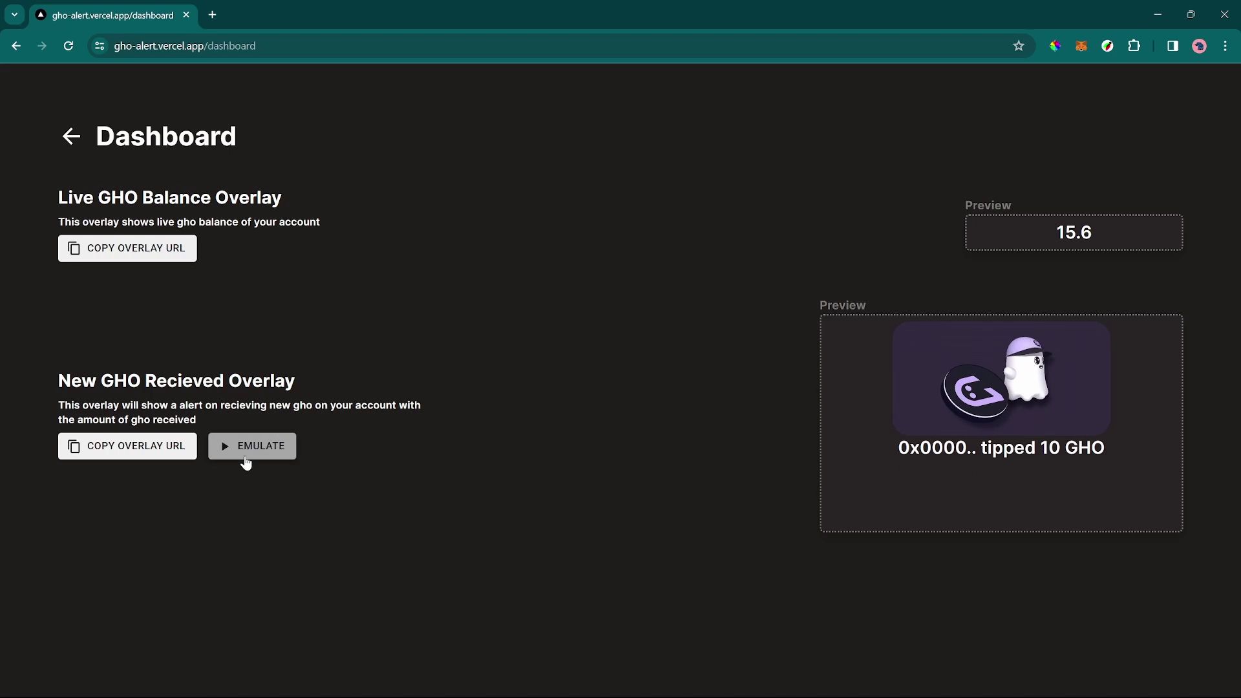
Task: Click the Preview label above the balance box
Action: click(x=988, y=206)
